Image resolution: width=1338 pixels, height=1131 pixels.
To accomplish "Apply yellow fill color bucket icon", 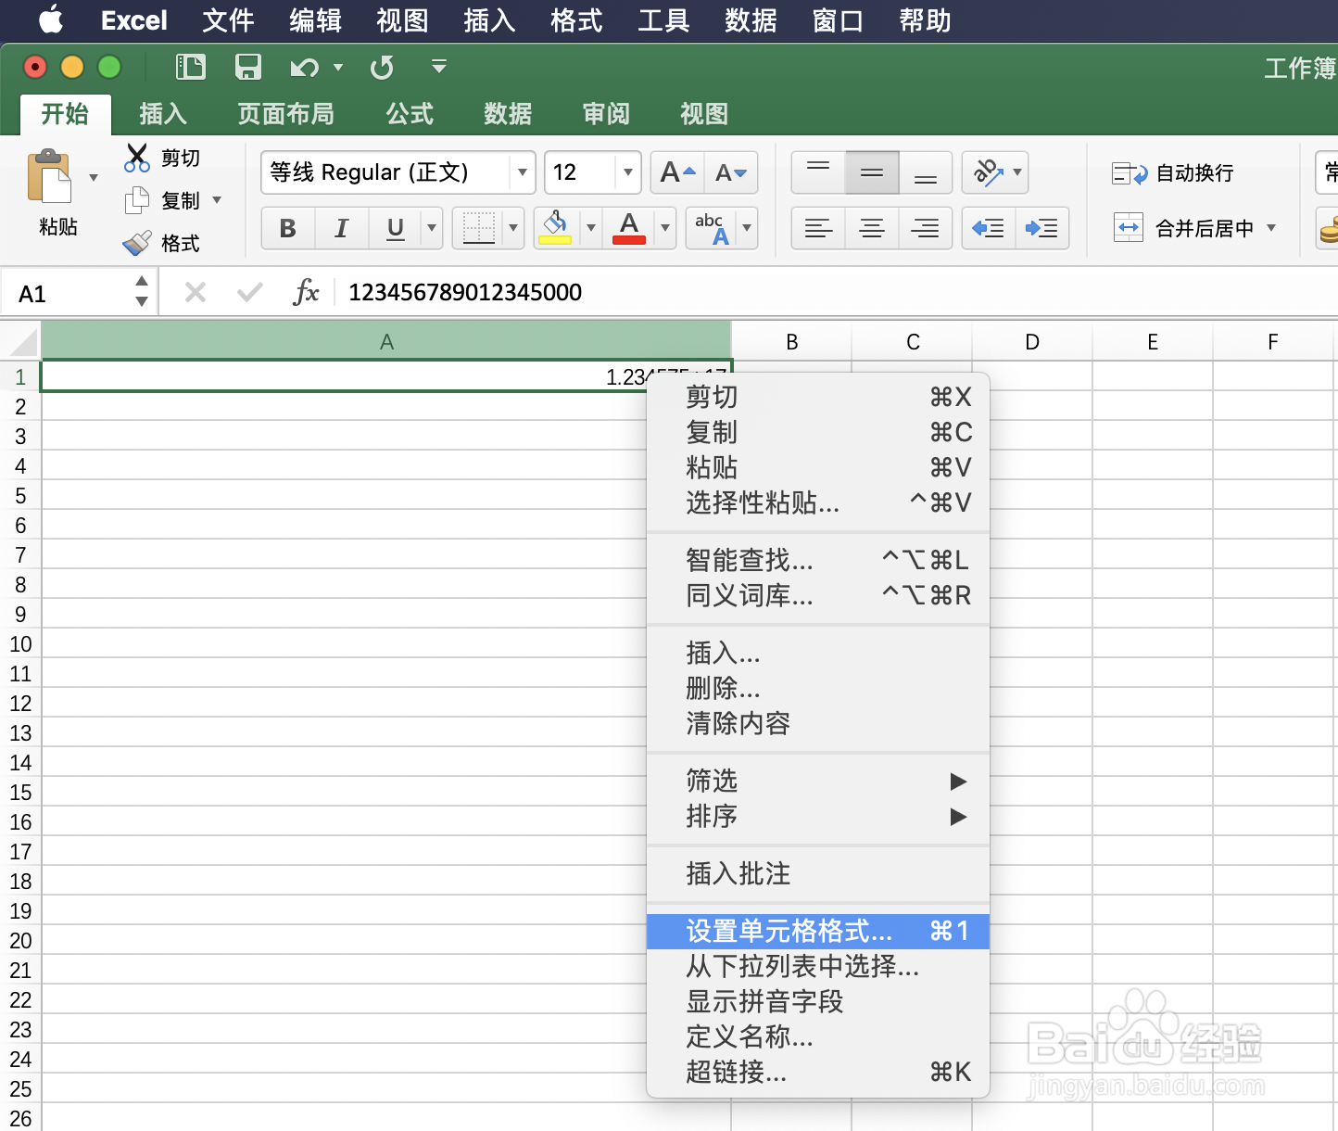I will (x=555, y=227).
